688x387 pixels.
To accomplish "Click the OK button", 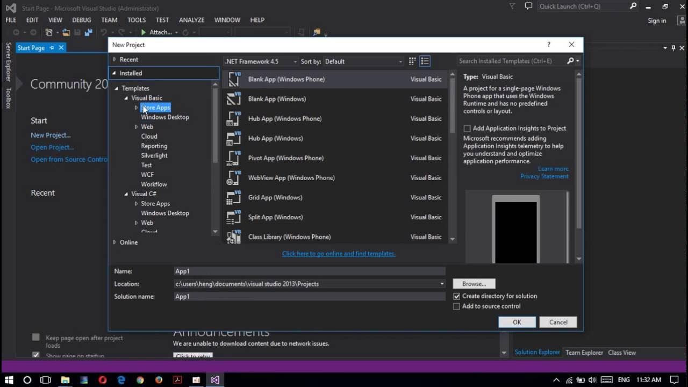I will [517, 322].
